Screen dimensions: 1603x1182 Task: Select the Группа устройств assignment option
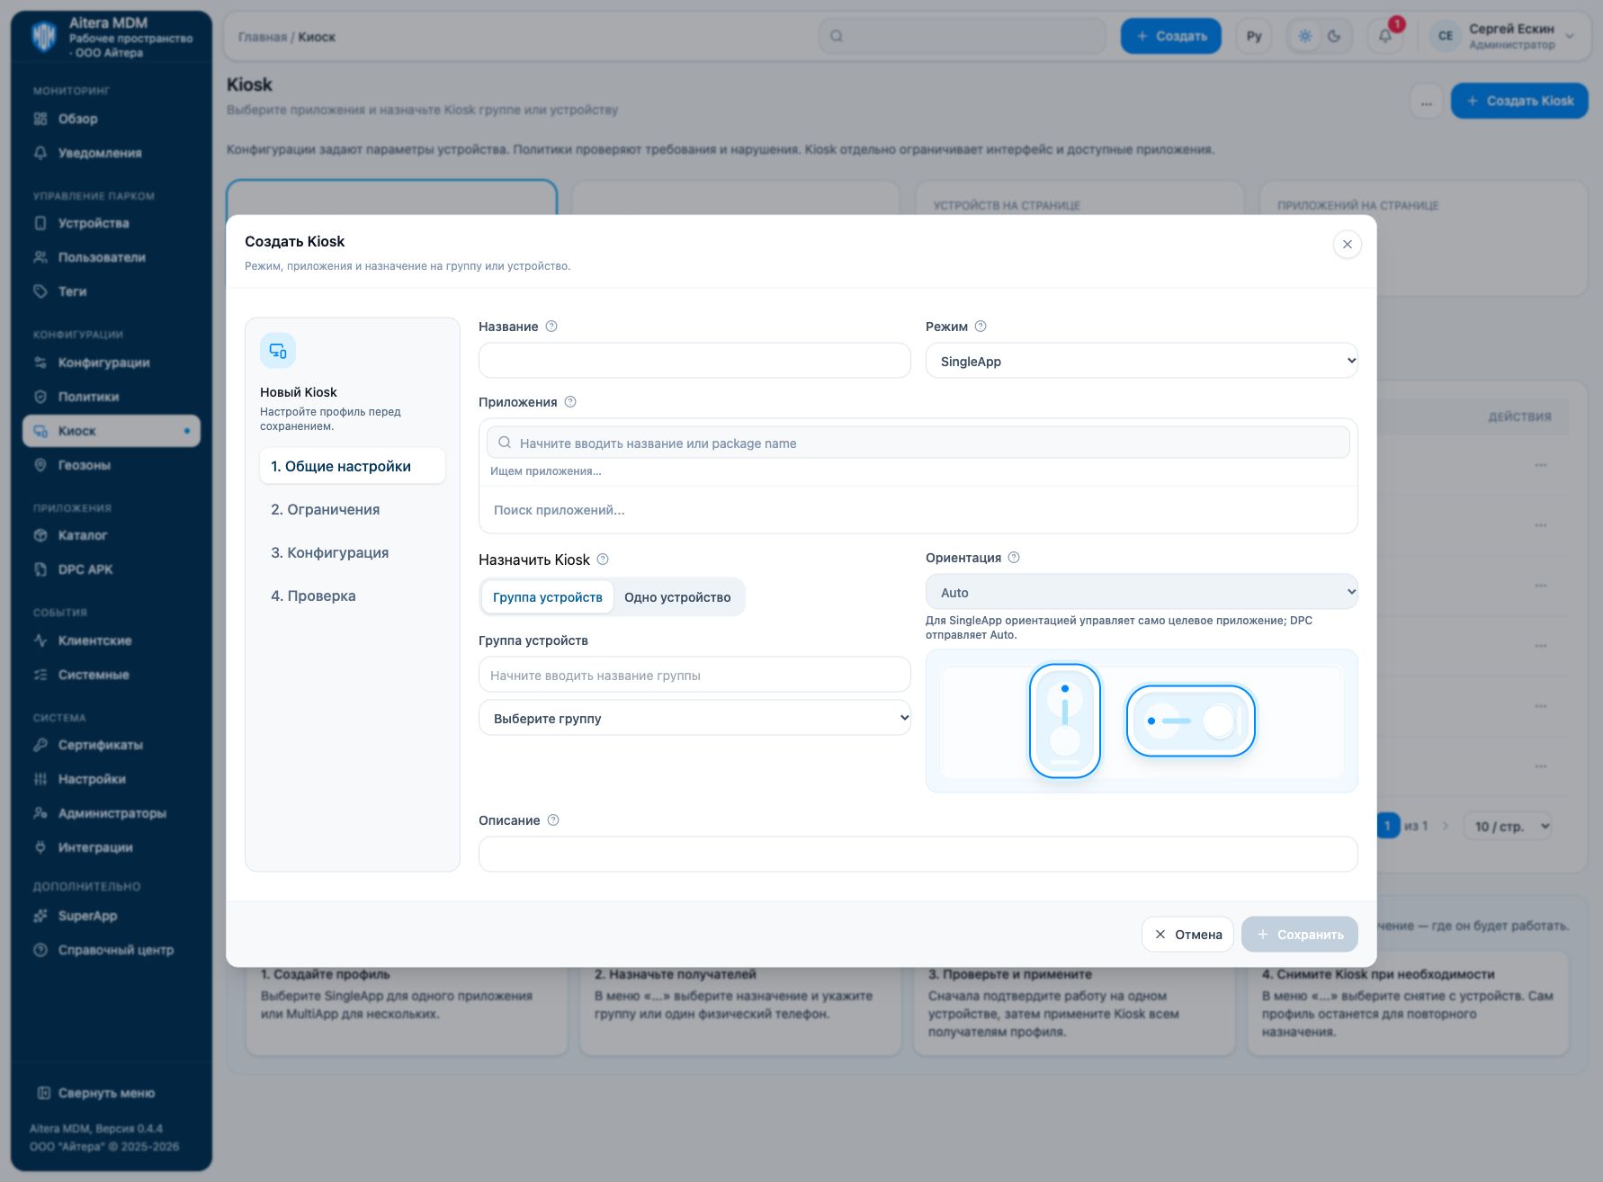548,597
